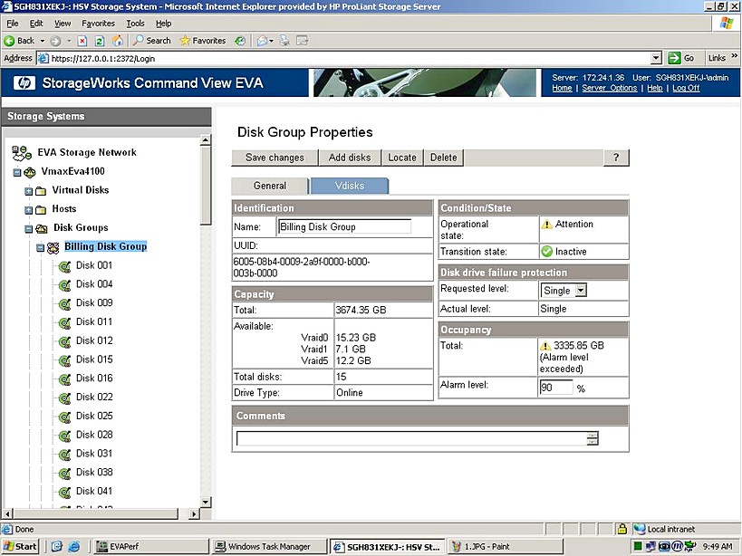Click the History icon in toolbar
742x556 pixels.
(x=240, y=41)
